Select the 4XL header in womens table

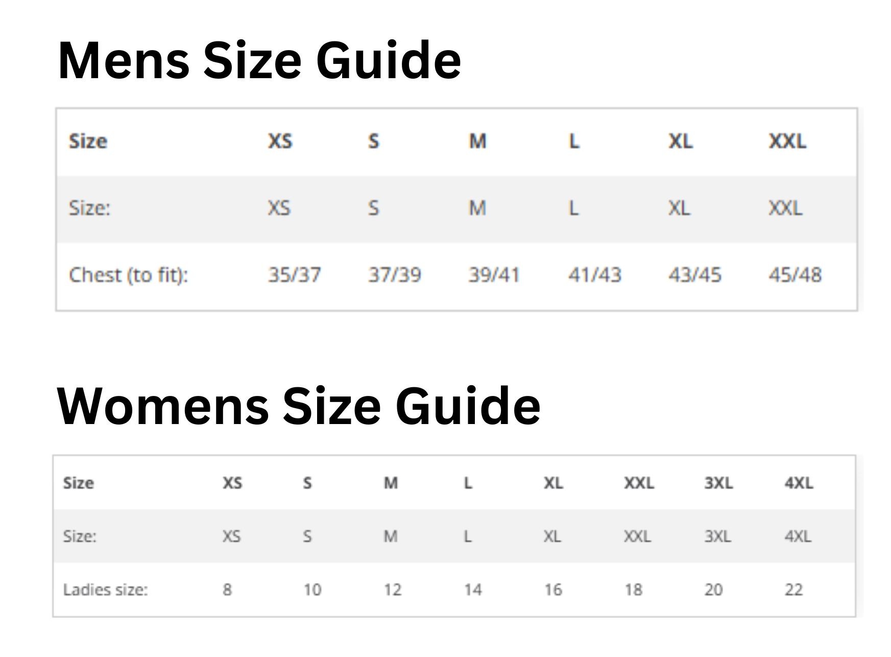[799, 483]
